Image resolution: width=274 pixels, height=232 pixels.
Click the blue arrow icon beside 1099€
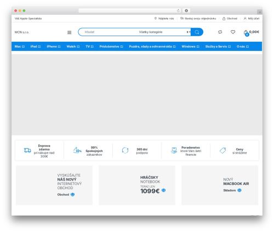pos(163,190)
